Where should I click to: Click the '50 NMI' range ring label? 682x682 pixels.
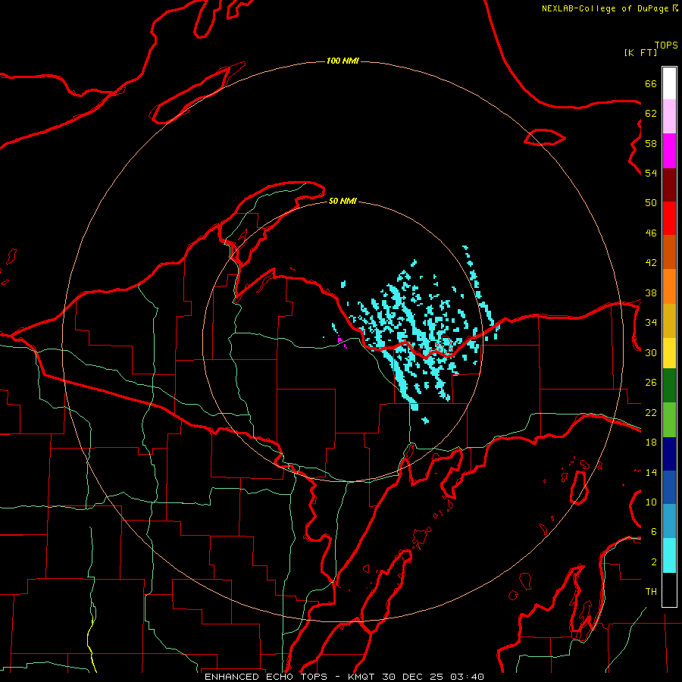tap(343, 201)
